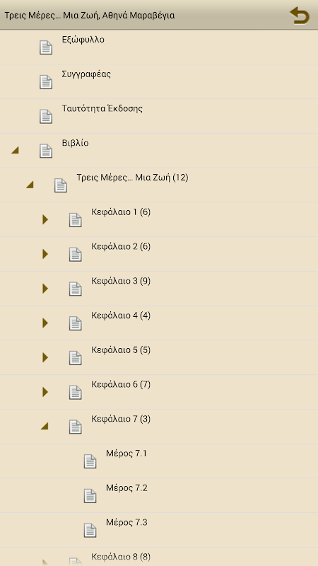Open Κεφάλαιο 6 (7) chapter label
The width and height of the screenshot is (318, 566).
[121, 384]
